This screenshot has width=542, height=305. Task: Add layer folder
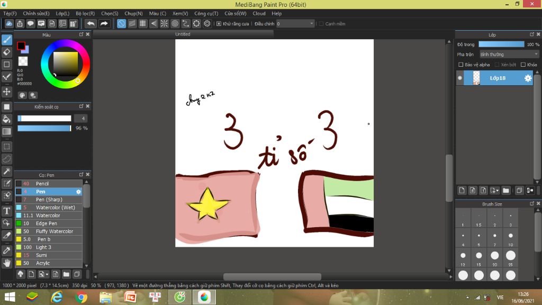(506, 190)
